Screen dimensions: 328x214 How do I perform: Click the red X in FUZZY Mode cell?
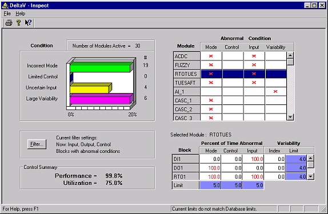tap(211, 65)
